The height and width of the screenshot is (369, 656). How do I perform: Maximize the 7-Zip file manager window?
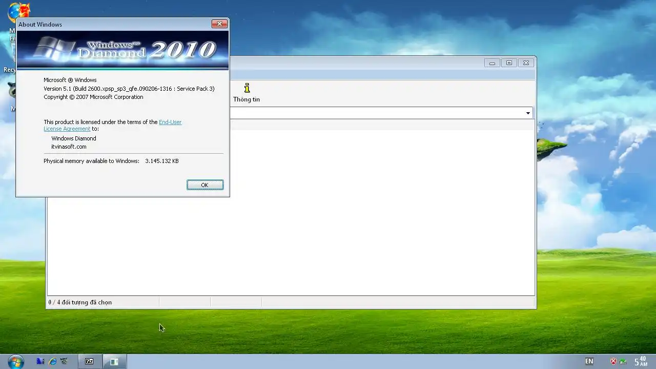pyautogui.click(x=509, y=63)
